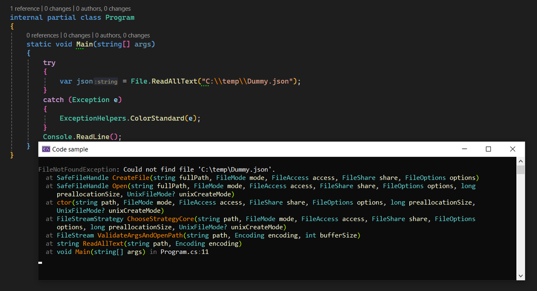Open the '1 reference' CodeLens link

26,8
